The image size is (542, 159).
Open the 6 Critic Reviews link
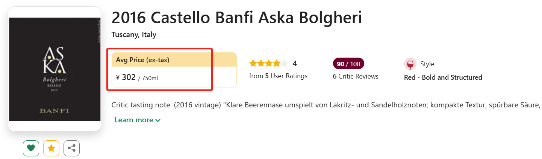point(356,76)
